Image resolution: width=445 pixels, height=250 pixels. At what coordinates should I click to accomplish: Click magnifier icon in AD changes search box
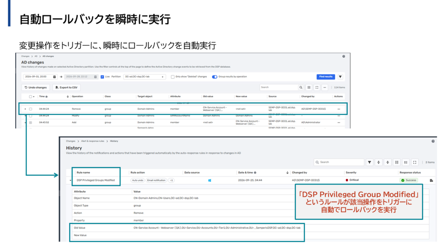(301, 88)
